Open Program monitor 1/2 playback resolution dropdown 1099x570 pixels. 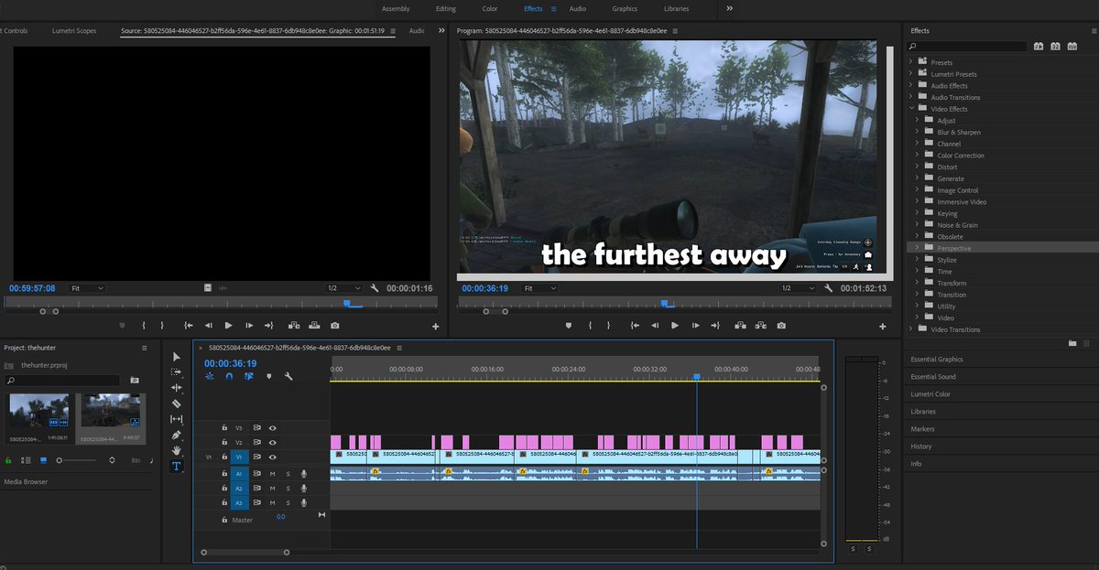[799, 288]
